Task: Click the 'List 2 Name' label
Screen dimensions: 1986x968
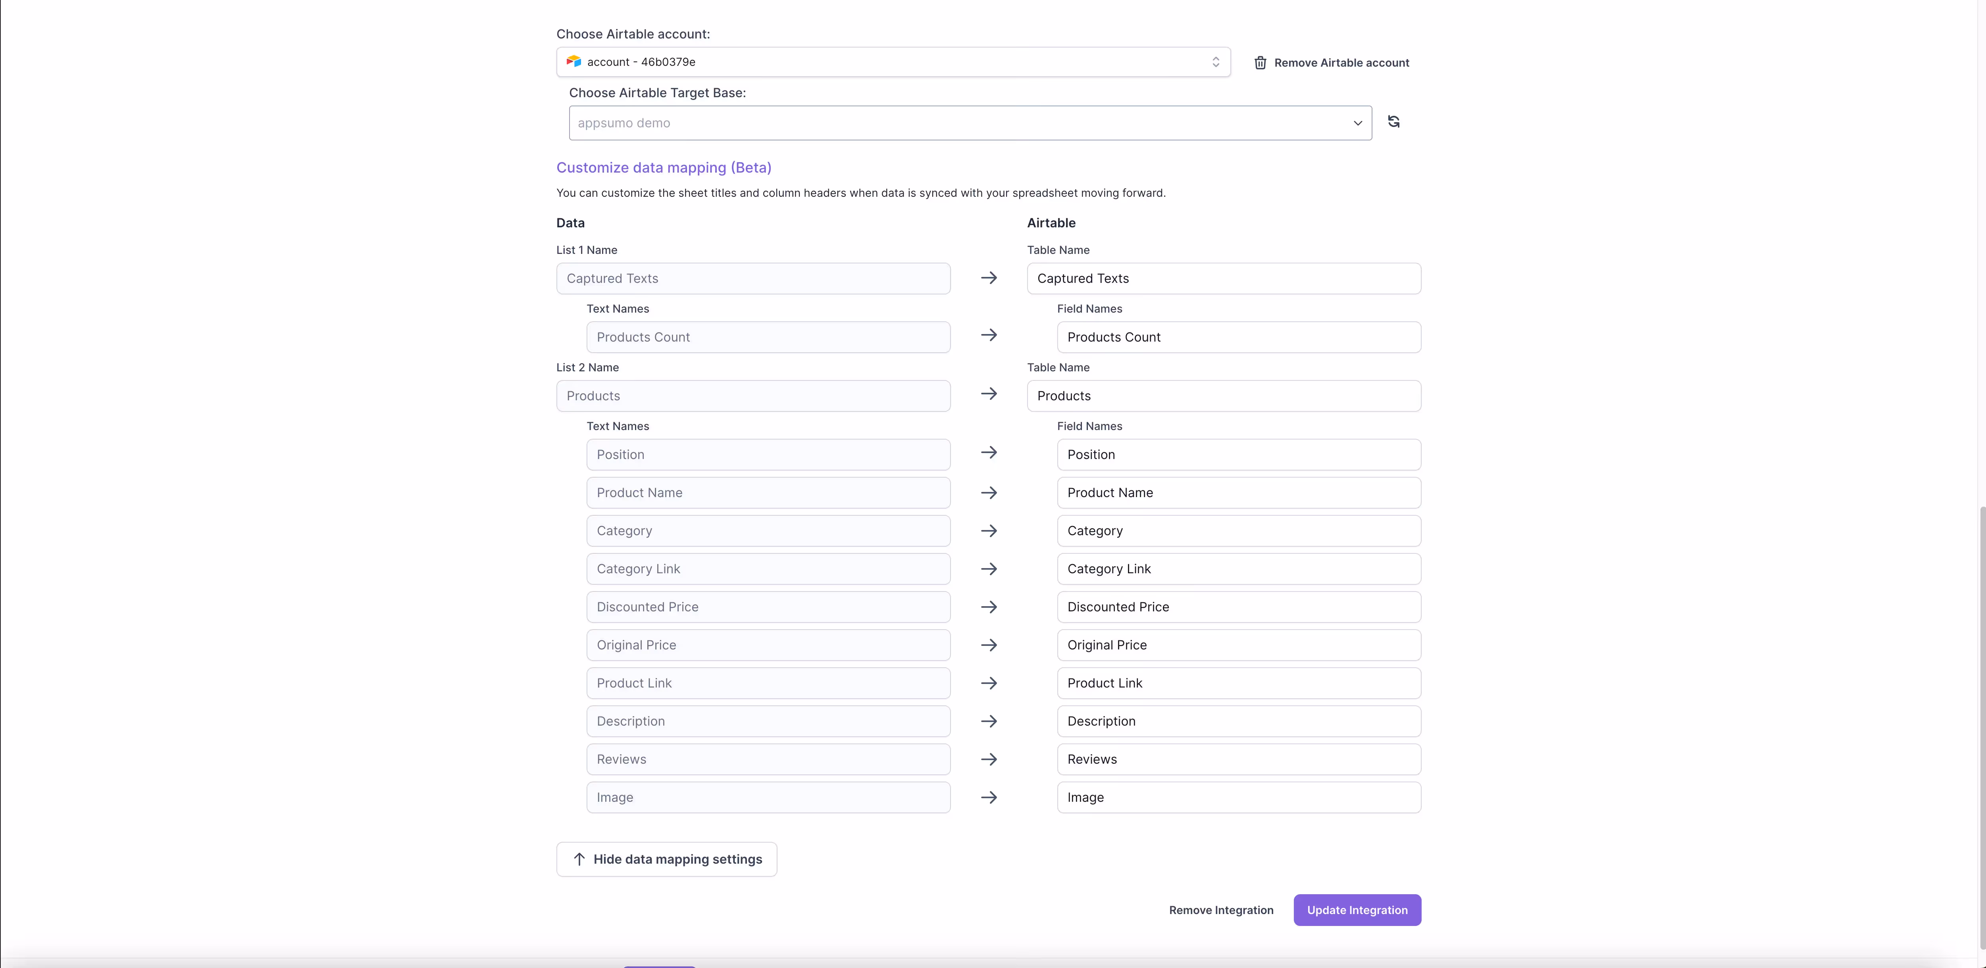Action: [x=587, y=368]
